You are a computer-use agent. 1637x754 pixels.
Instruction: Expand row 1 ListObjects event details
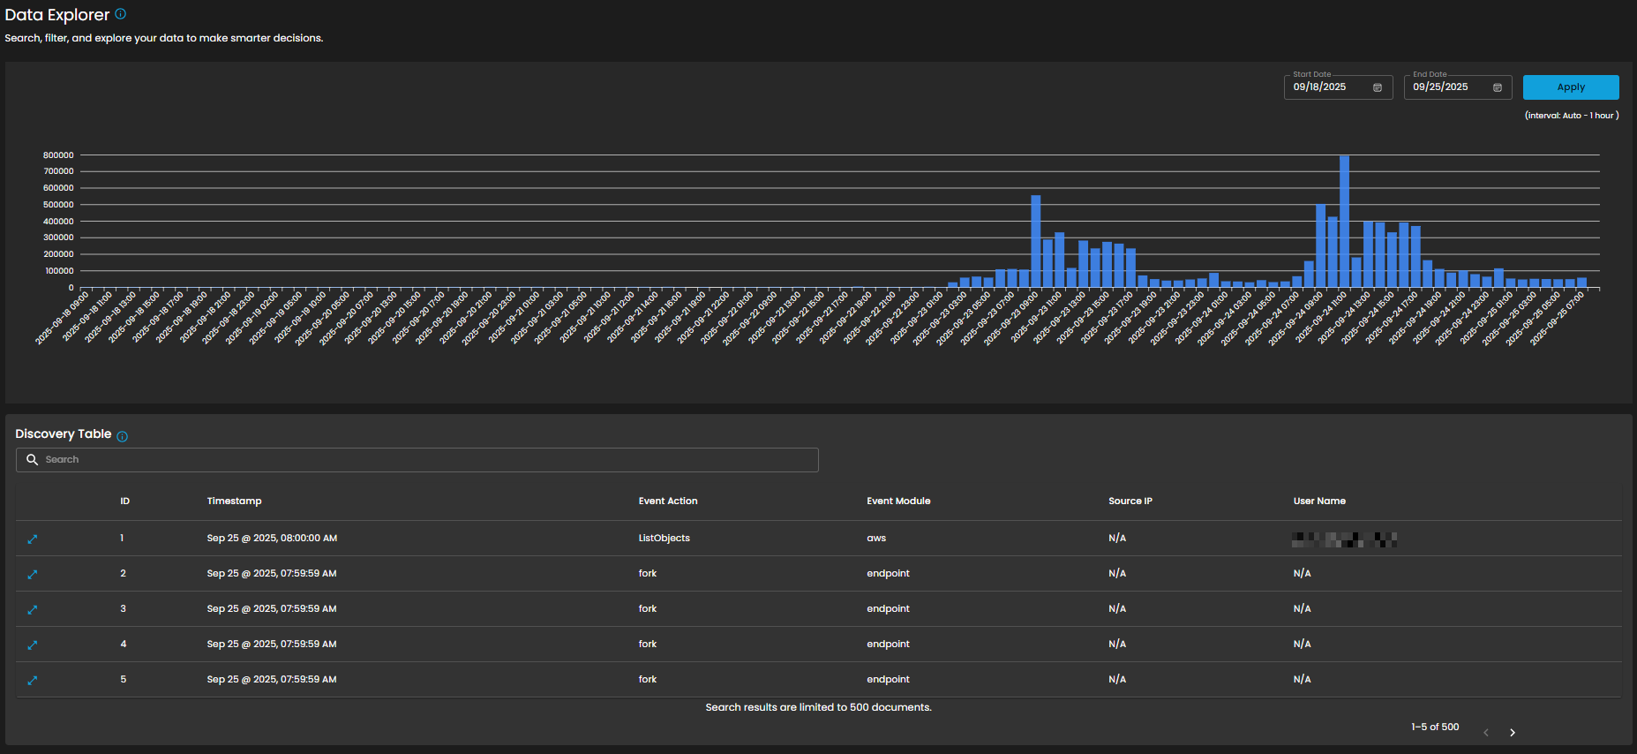point(33,539)
